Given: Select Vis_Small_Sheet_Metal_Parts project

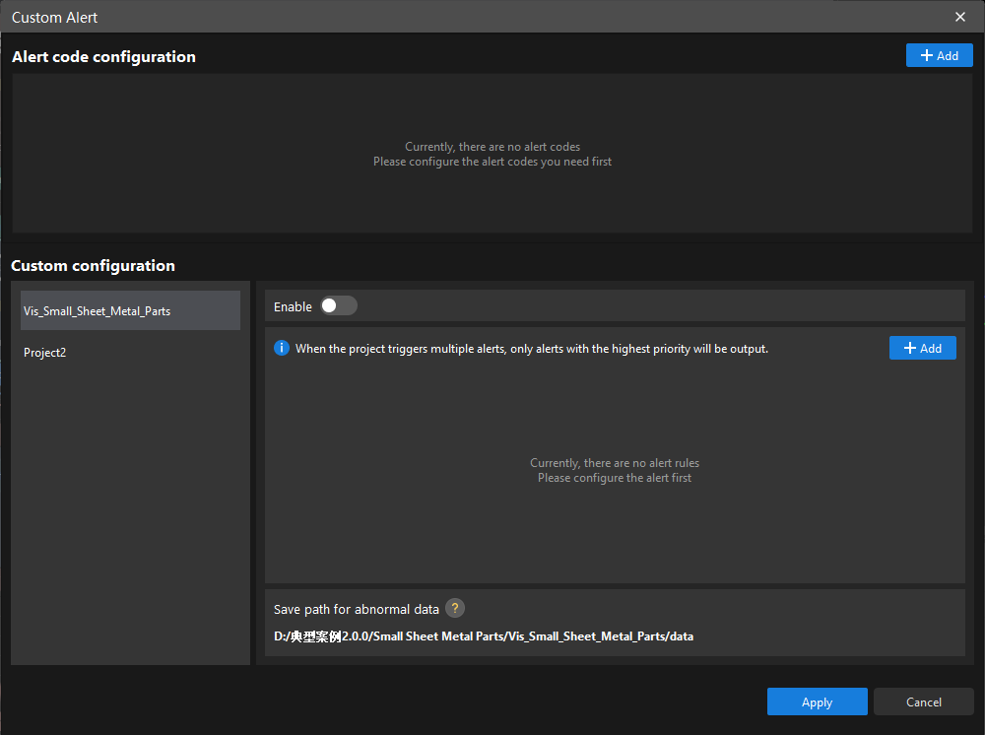Looking at the screenshot, I should click(130, 310).
